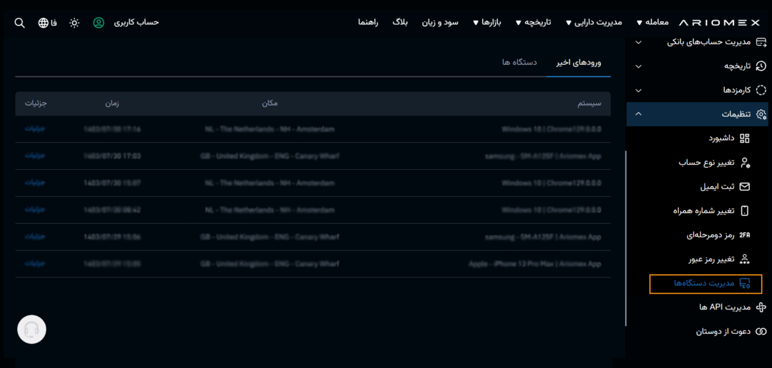
Task: Click the user account avatar icon
Action: click(98, 23)
